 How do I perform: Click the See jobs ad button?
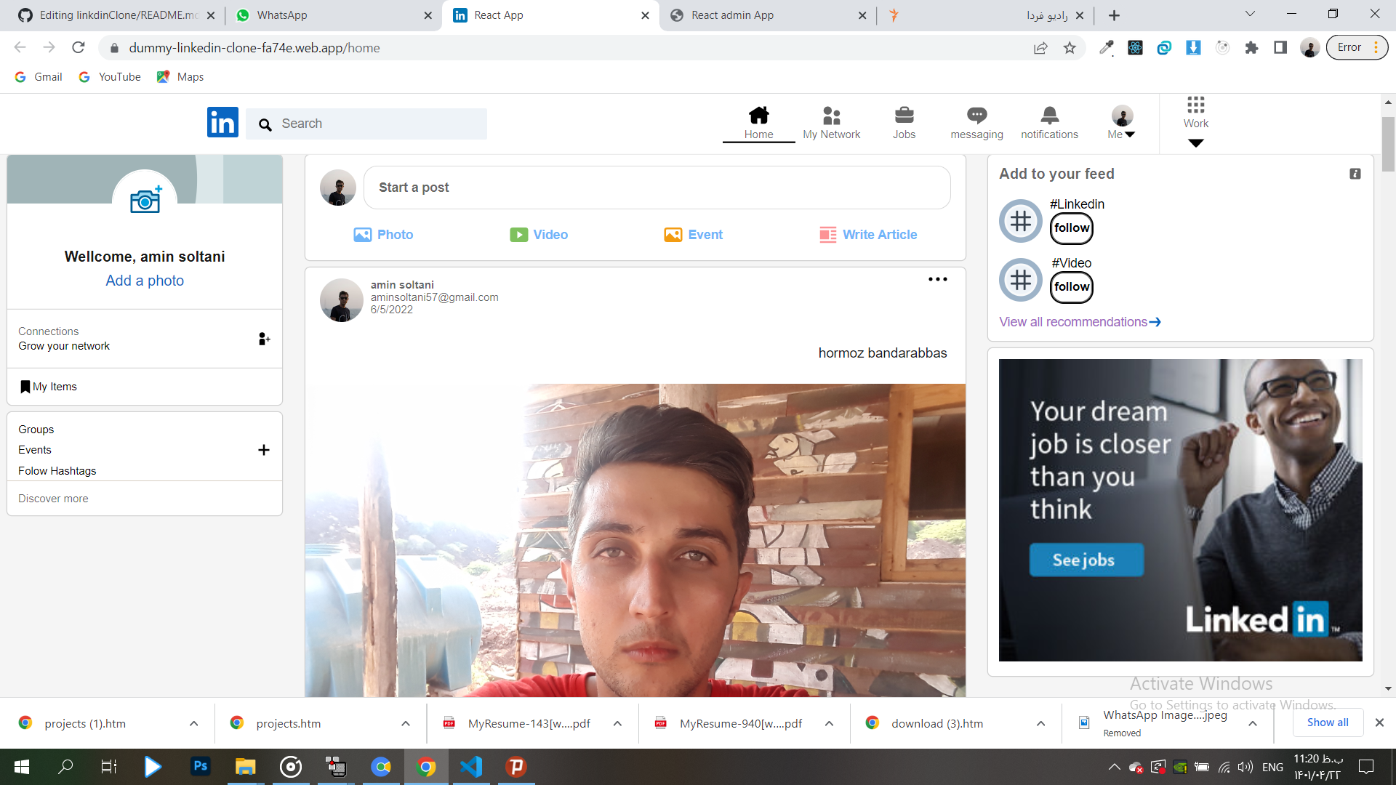[x=1086, y=560]
